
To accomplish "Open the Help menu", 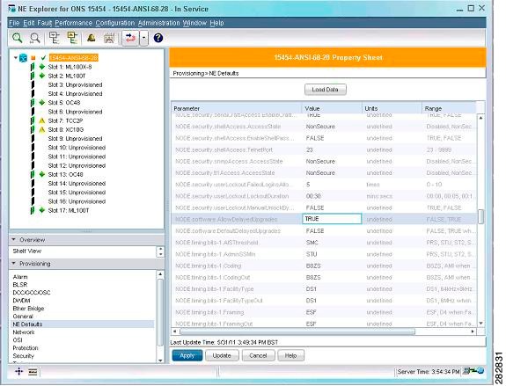I will pyautogui.click(x=216, y=23).
